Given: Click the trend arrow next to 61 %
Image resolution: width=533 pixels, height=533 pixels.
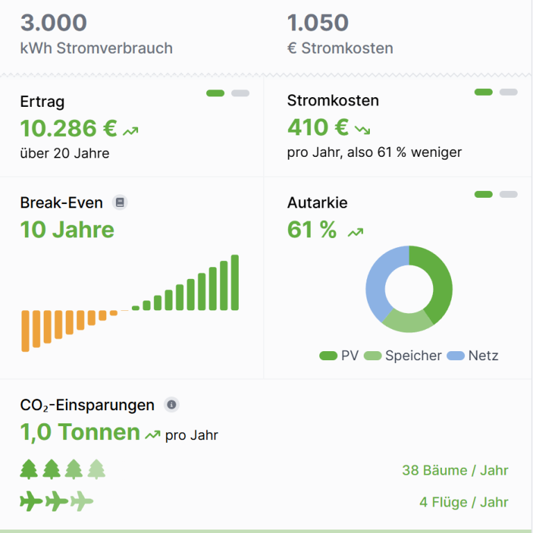Looking at the screenshot, I should [x=355, y=232].
